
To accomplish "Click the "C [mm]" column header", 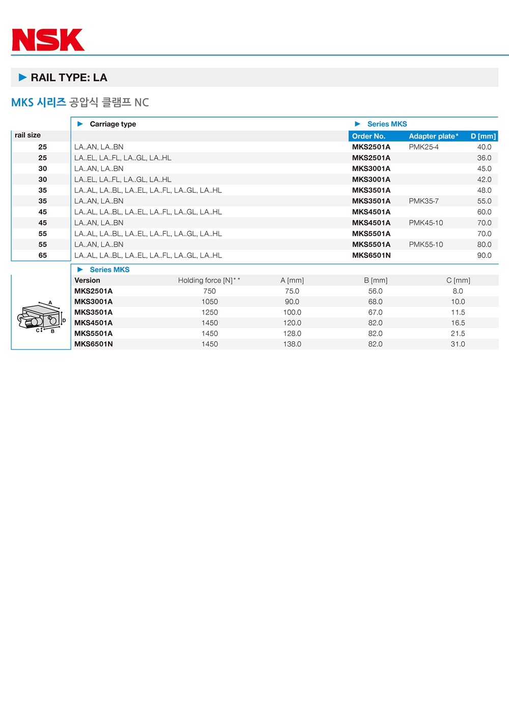I will (x=458, y=280).
